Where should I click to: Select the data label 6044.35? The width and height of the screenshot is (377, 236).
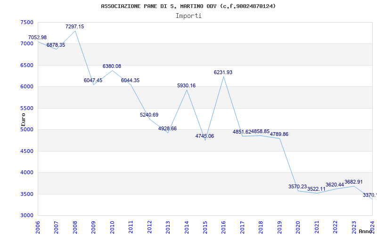pyautogui.click(x=131, y=80)
